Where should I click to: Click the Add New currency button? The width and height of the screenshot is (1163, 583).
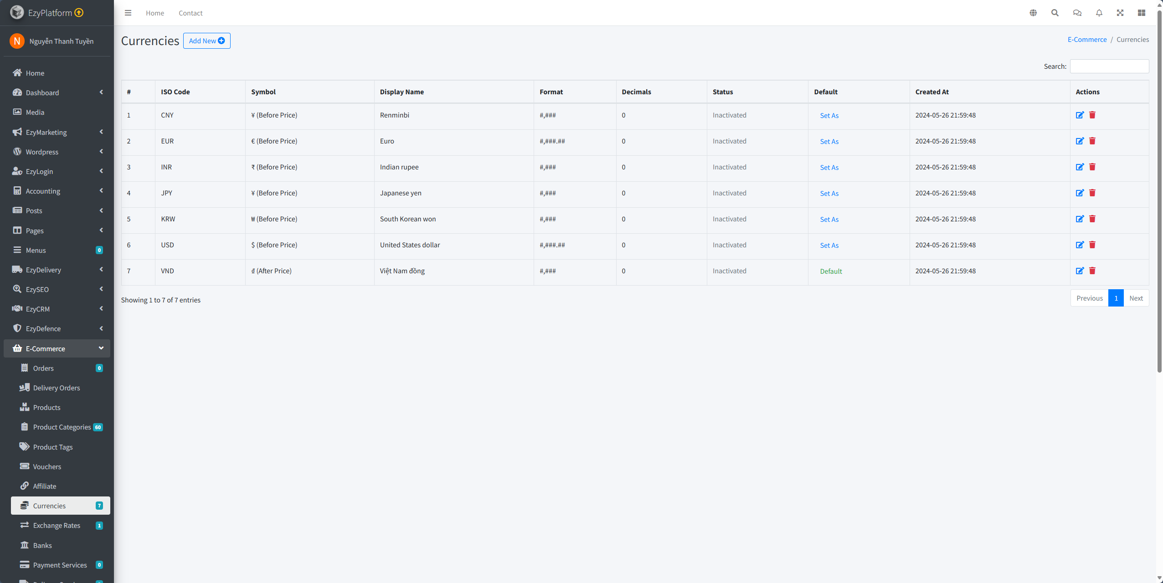click(x=206, y=41)
